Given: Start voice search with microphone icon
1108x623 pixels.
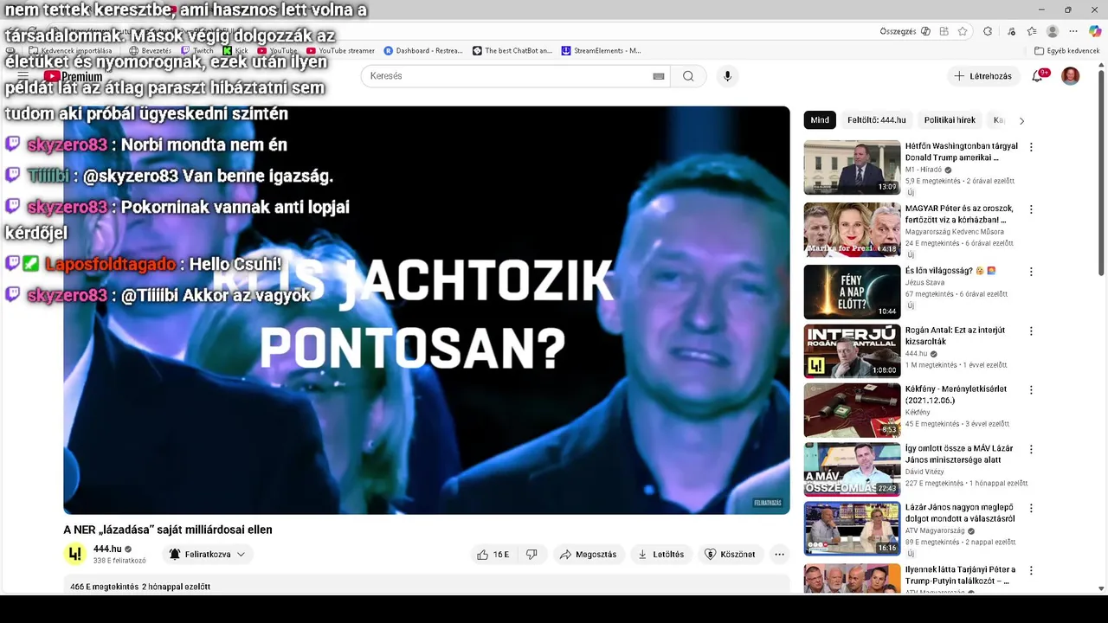Looking at the screenshot, I should tap(727, 76).
